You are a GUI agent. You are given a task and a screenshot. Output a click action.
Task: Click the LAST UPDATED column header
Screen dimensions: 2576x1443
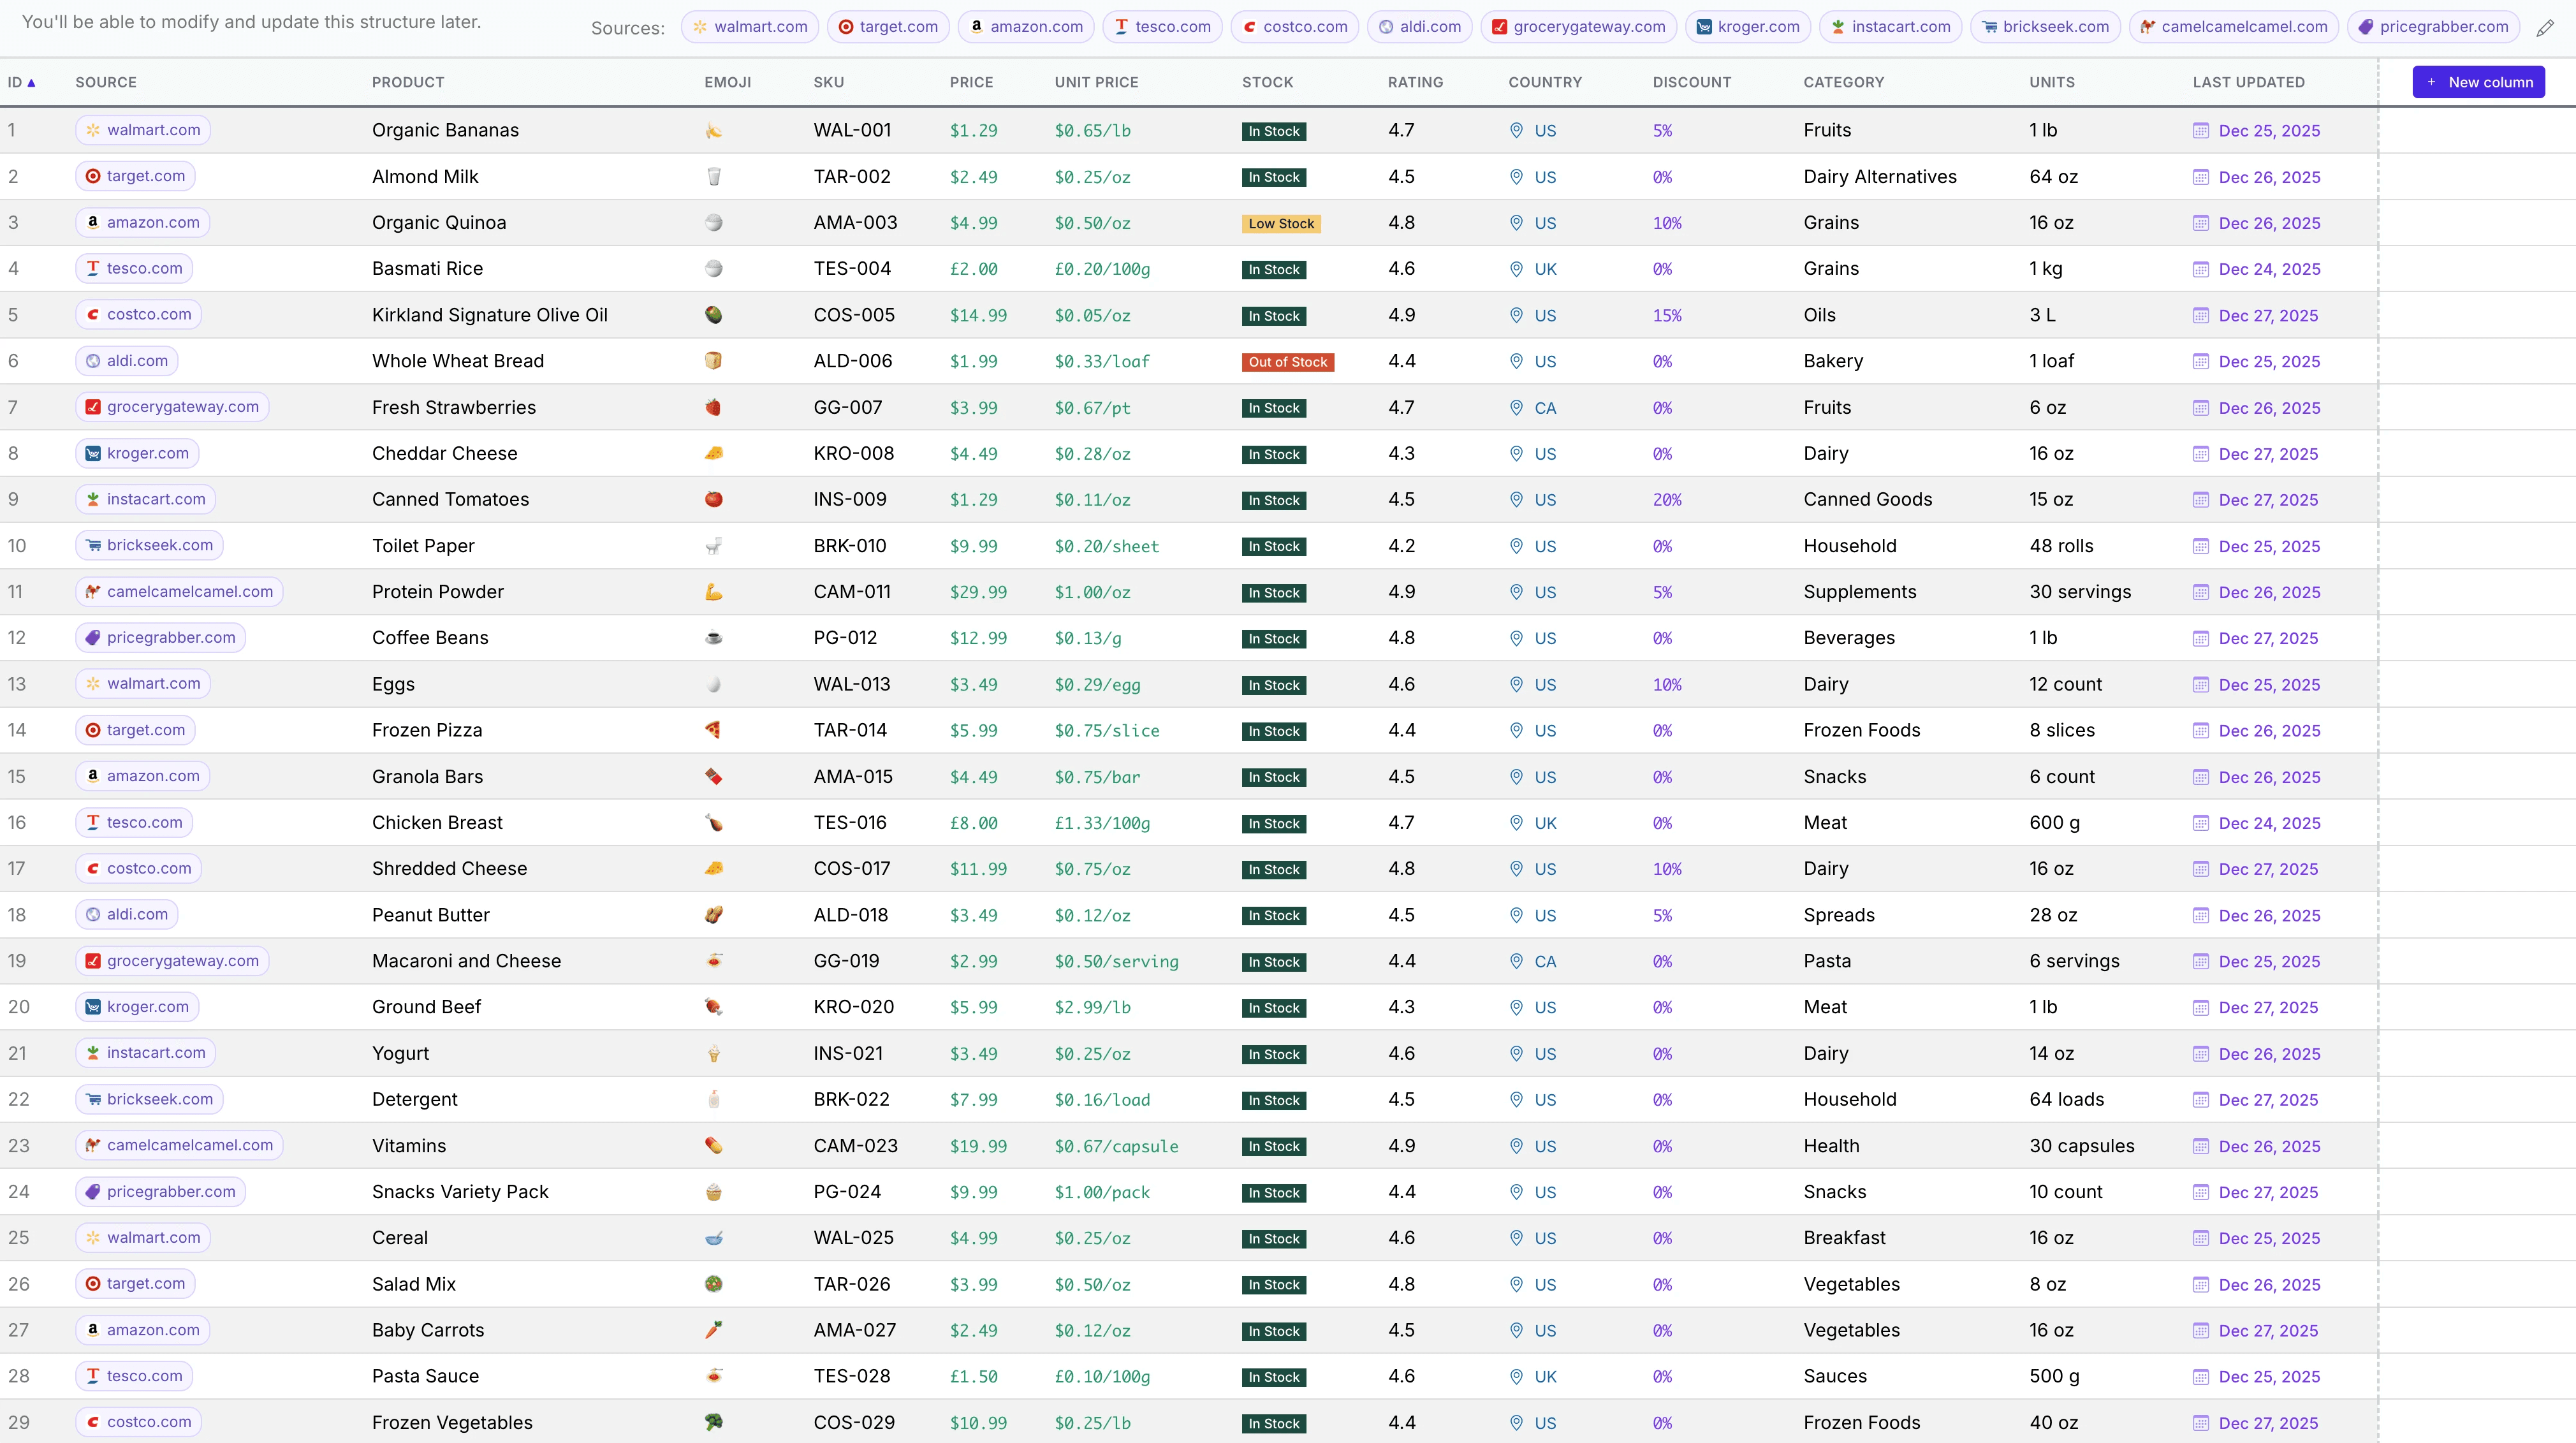pyautogui.click(x=2248, y=82)
